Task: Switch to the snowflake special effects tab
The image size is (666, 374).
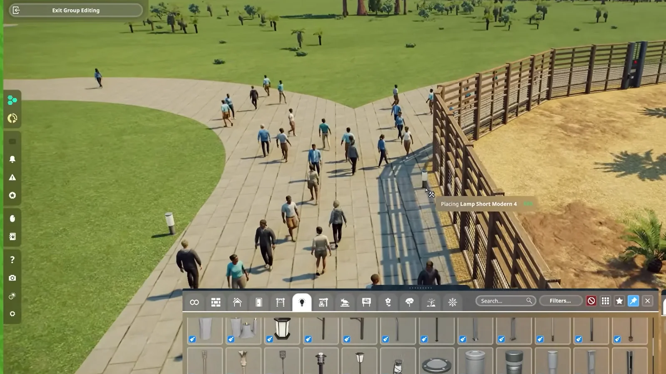Action: (x=452, y=302)
